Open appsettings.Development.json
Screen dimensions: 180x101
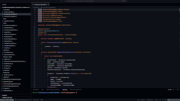tap(12, 79)
